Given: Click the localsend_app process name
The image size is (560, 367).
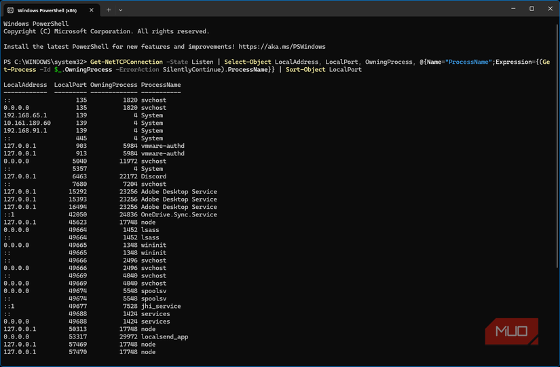Looking at the screenshot, I should click(165, 336).
